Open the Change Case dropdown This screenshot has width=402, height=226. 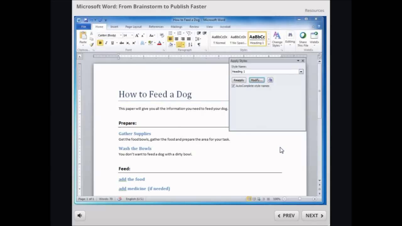pyautogui.click(x=152, y=35)
